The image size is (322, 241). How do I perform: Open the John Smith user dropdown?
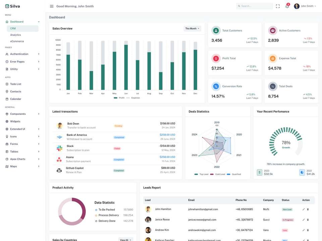click(x=308, y=6)
